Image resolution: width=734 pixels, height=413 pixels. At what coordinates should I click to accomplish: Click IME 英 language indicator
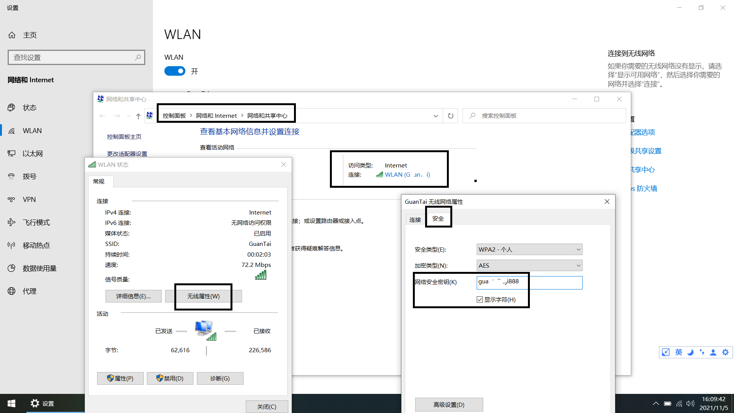[x=679, y=352]
